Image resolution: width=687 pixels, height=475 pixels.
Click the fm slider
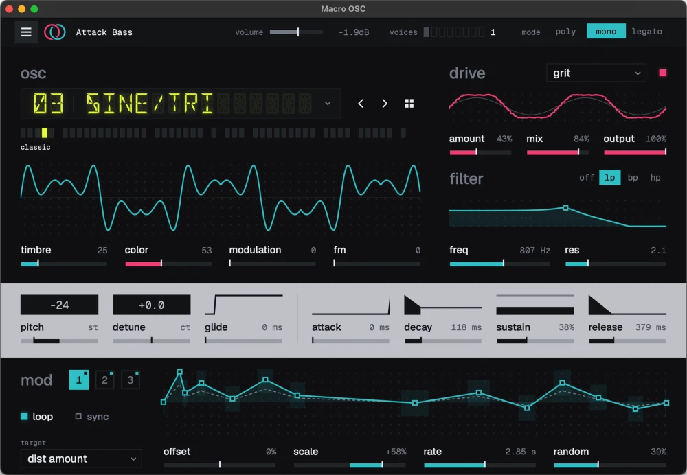point(376,264)
